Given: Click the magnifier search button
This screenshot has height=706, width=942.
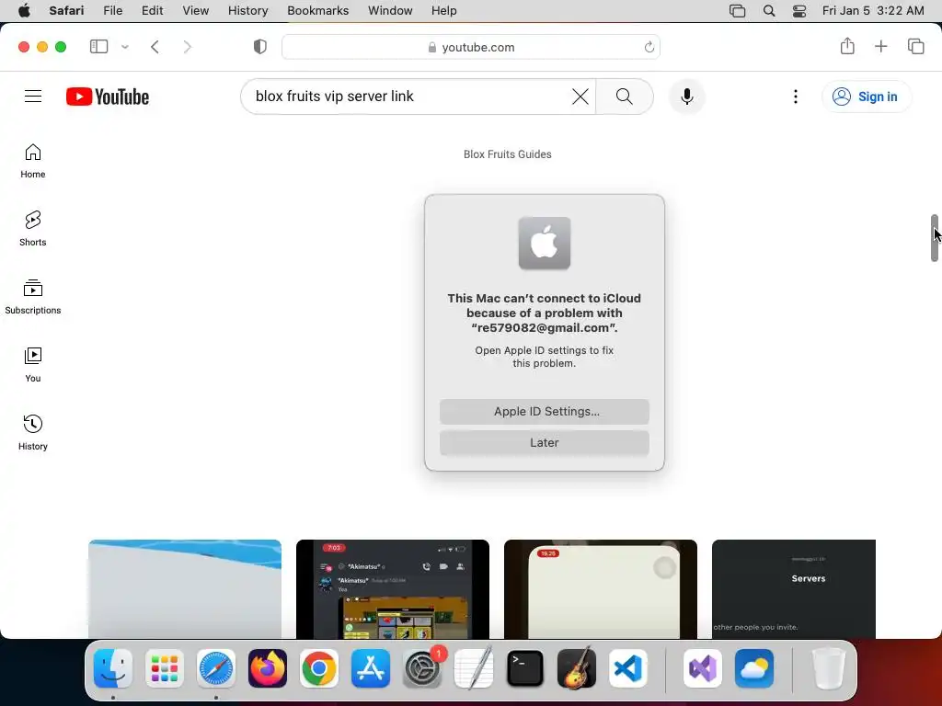Looking at the screenshot, I should pyautogui.click(x=625, y=97).
